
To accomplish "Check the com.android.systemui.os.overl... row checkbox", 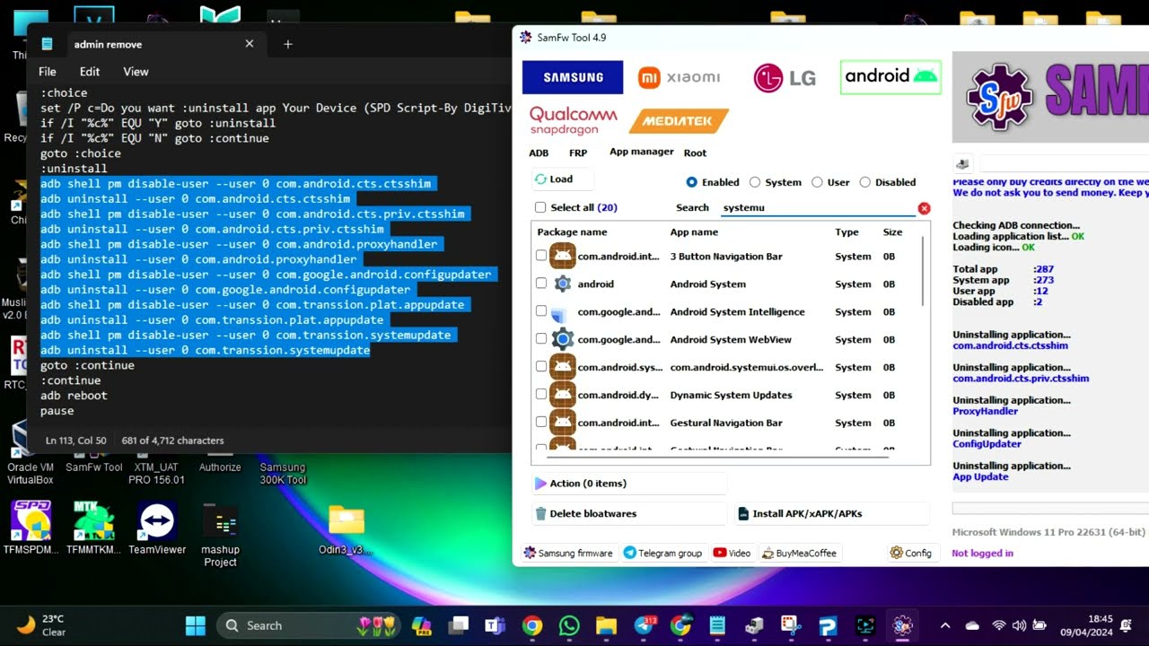I will pyautogui.click(x=541, y=367).
